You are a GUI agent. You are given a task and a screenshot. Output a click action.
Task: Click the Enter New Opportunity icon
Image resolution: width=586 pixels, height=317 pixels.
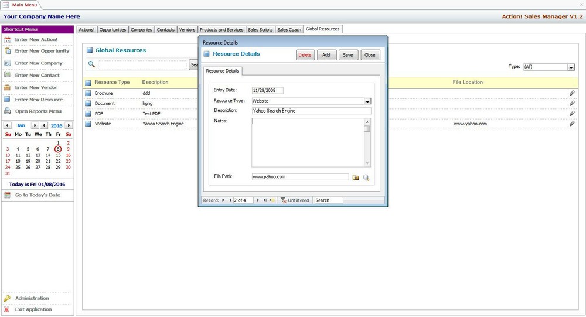click(x=7, y=51)
